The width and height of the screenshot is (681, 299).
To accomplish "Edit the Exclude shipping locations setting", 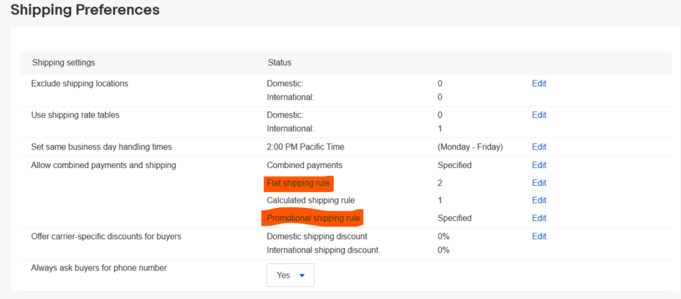I will click(539, 84).
